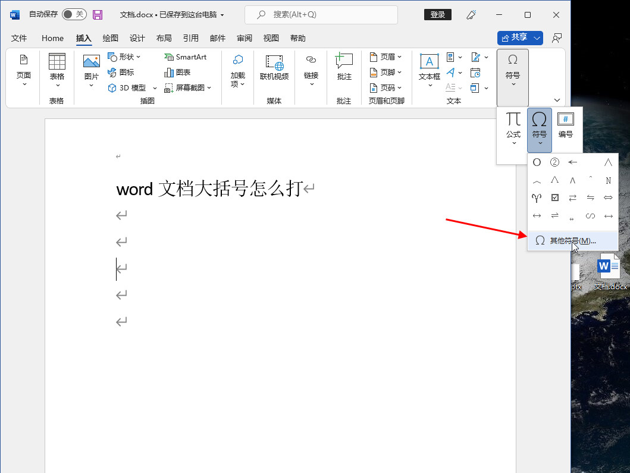The width and height of the screenshot is (630, 473).
Task: Insert SmartArt graphic
Action: 185,57
